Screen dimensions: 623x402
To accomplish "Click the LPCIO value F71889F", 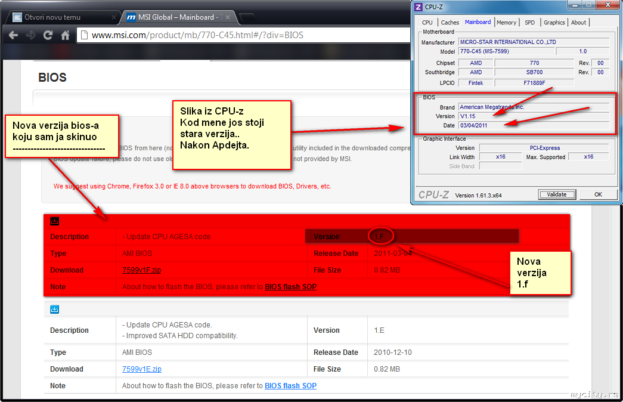I will [x=534, y=83].
